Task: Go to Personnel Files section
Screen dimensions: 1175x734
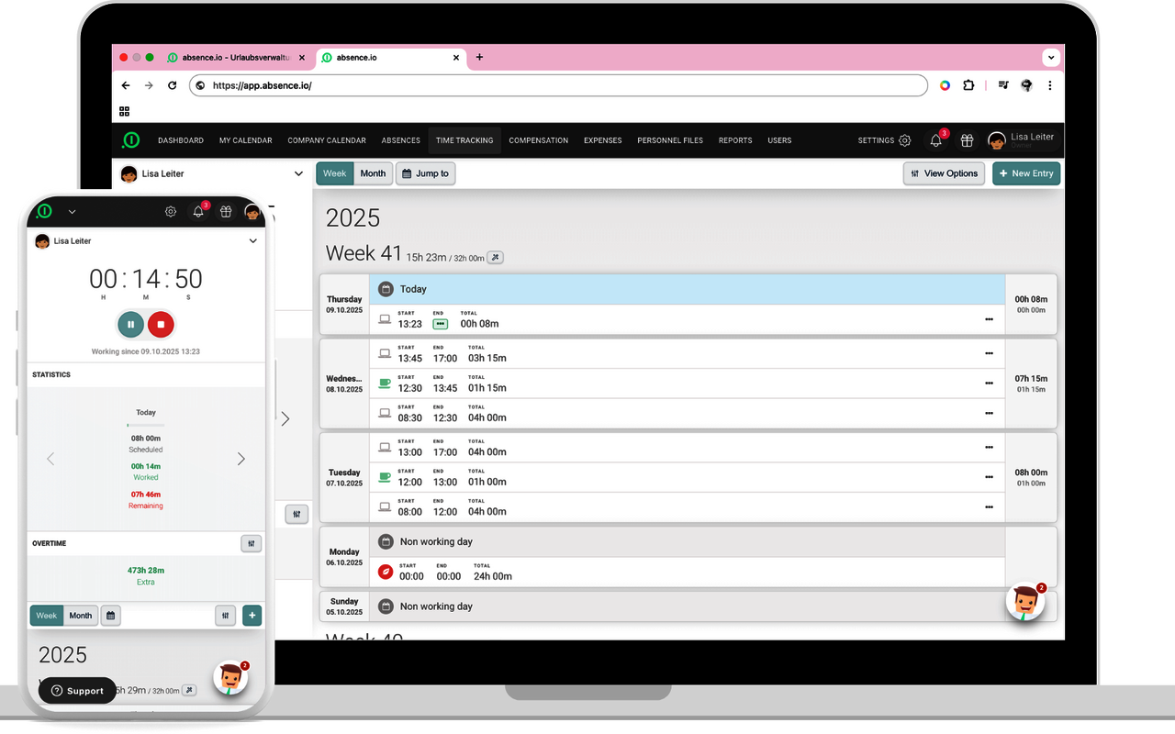Action: pyautogui.click(x=670, y=140)
